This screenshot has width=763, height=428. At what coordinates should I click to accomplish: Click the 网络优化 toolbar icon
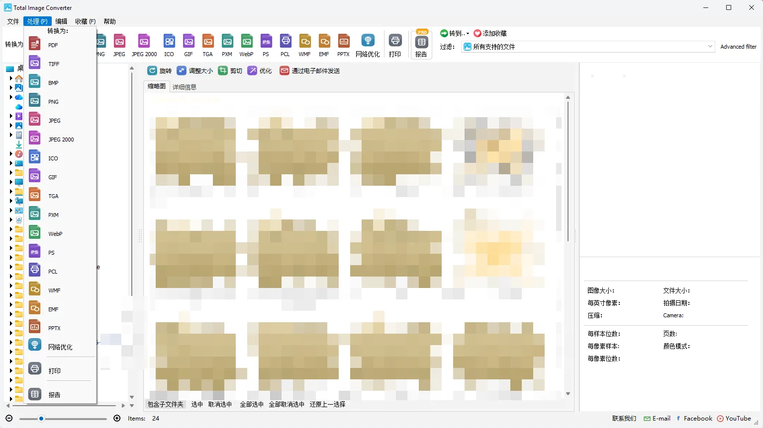point(368,45)
